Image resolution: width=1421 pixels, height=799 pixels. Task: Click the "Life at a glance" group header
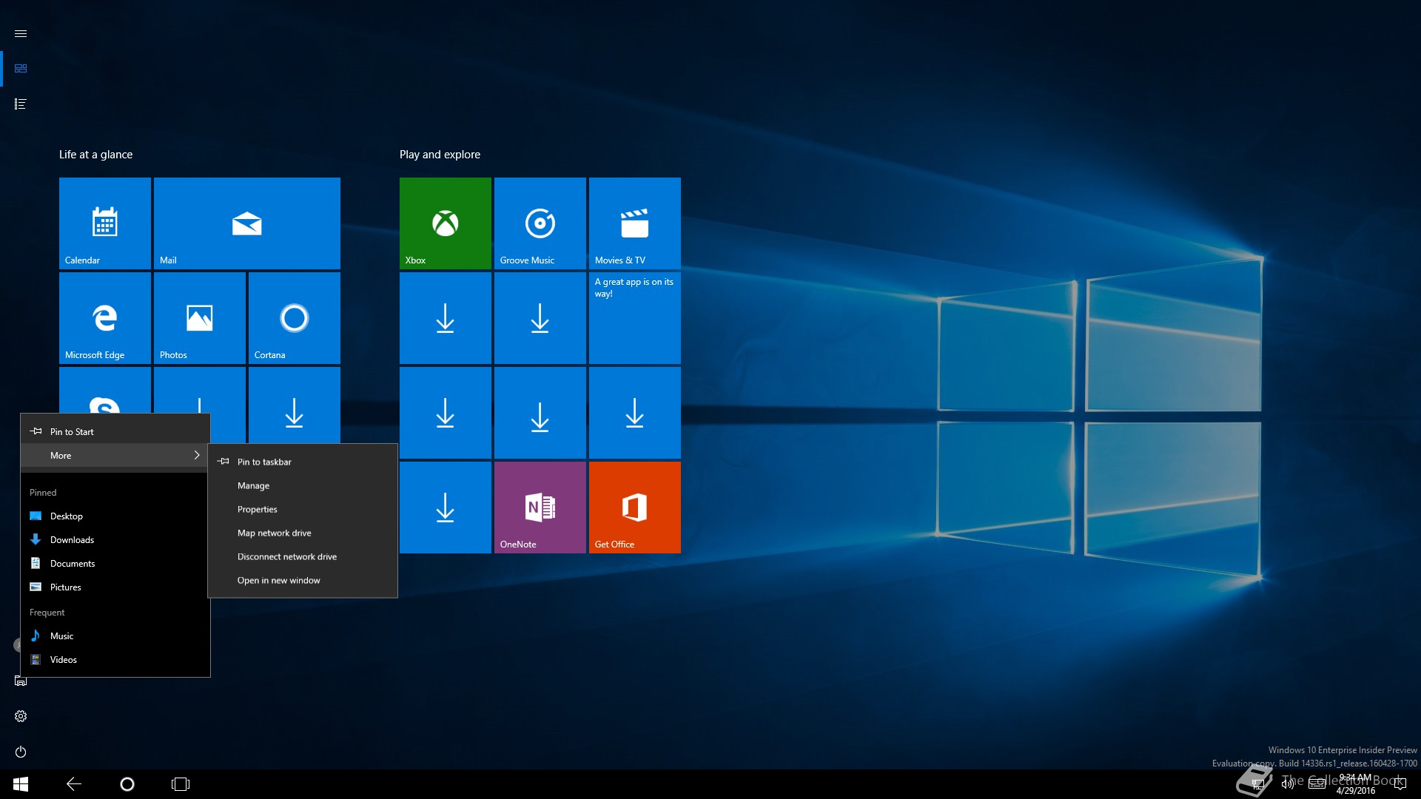96,155
